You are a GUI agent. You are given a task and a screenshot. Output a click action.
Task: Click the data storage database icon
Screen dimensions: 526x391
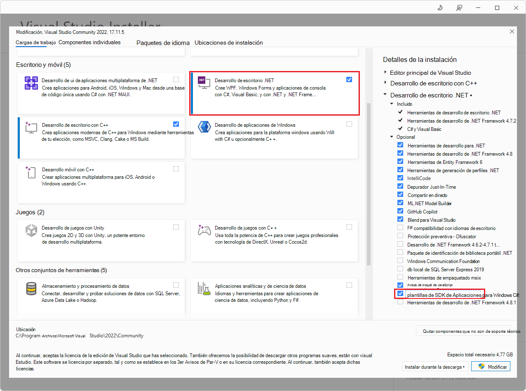[31, 288]
